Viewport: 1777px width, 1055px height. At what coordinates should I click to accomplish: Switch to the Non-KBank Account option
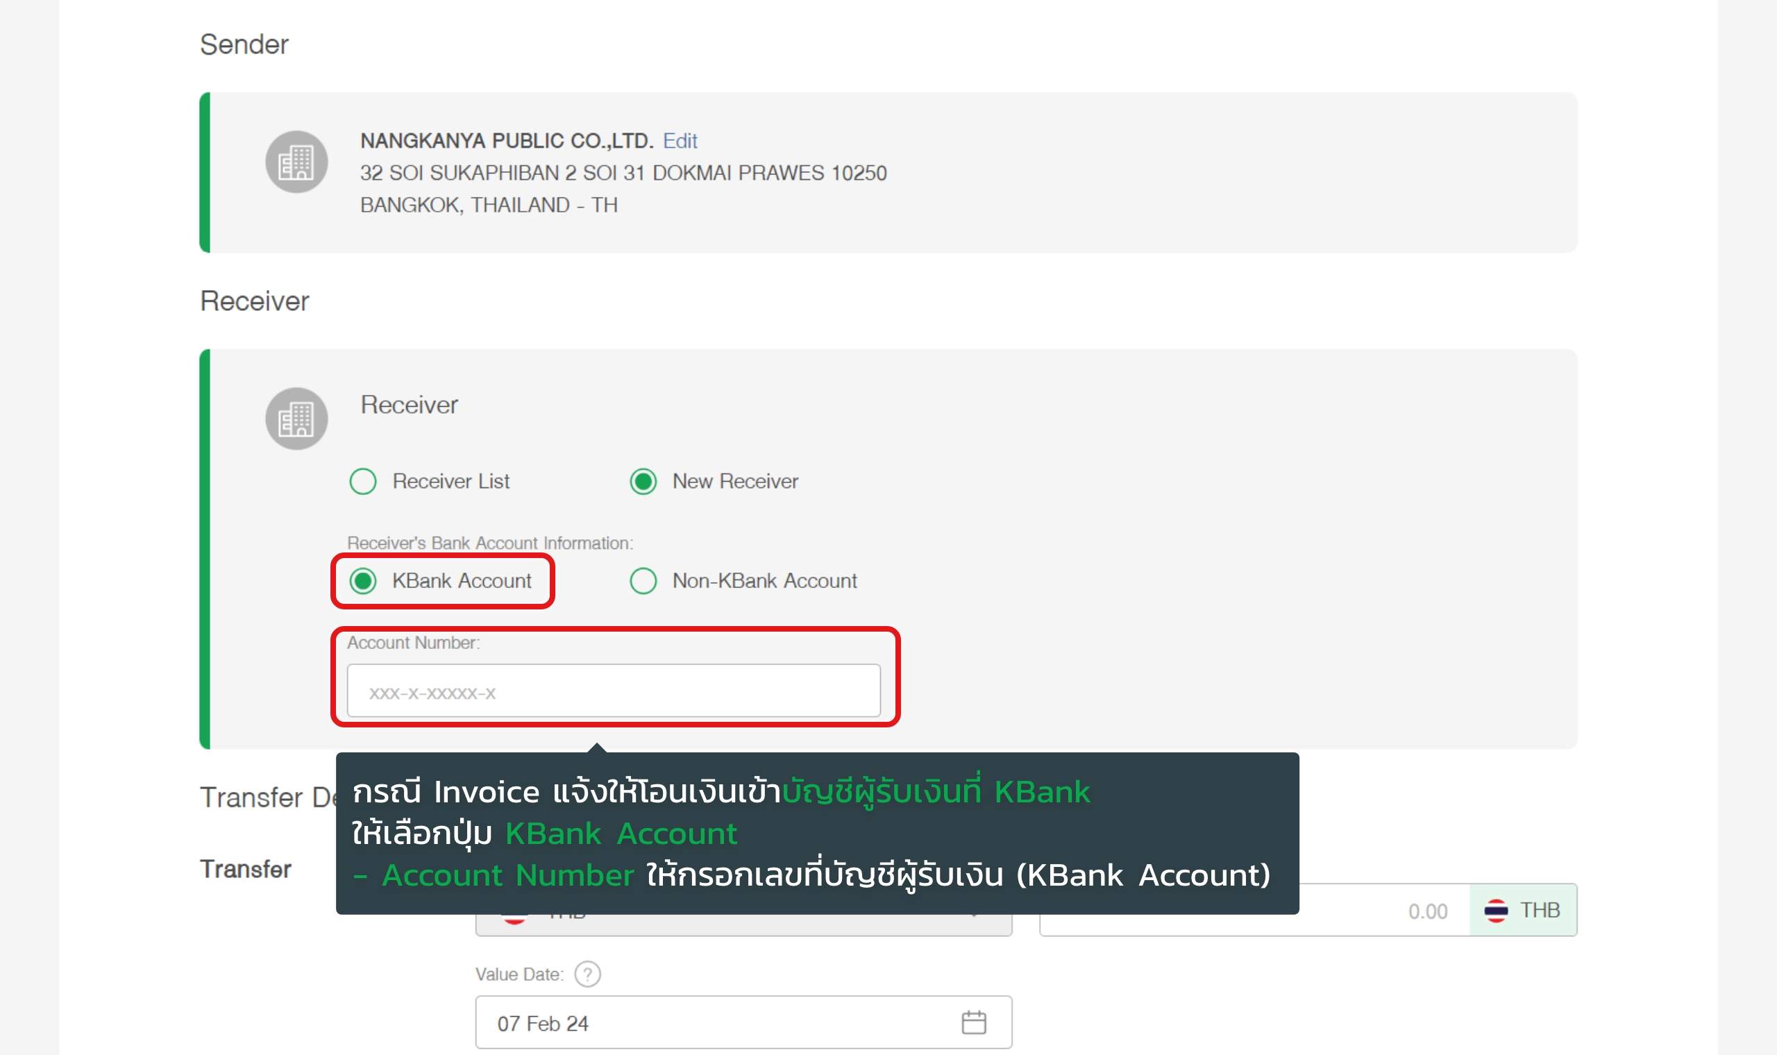click(x=643, y=581)
